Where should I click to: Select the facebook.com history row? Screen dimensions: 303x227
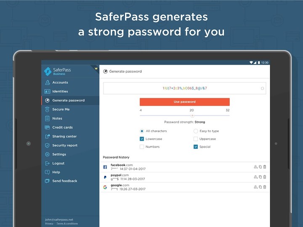[x=185, y=167]
